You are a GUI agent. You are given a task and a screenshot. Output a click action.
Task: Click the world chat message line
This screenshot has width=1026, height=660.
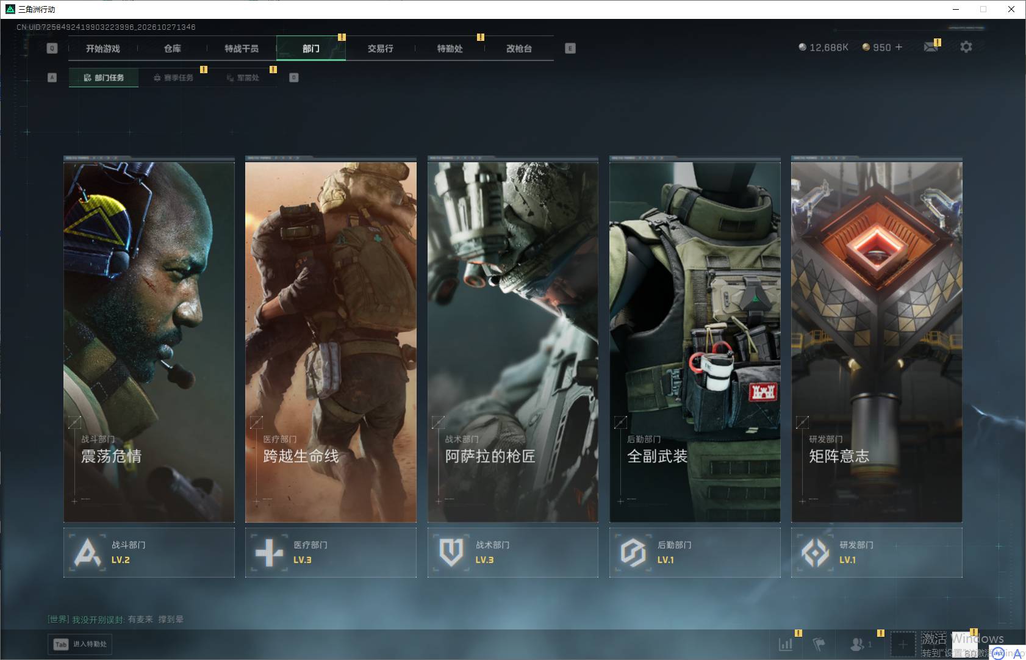point(116,619)
